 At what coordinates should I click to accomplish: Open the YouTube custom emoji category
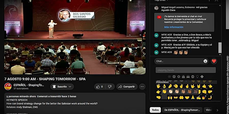tap(169, 77)
